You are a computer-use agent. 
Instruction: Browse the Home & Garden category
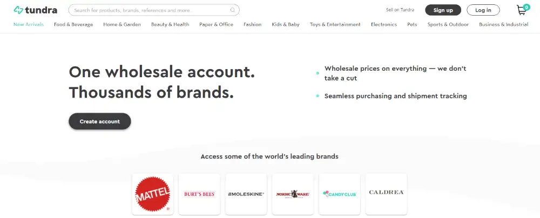[x=122, y=24]
